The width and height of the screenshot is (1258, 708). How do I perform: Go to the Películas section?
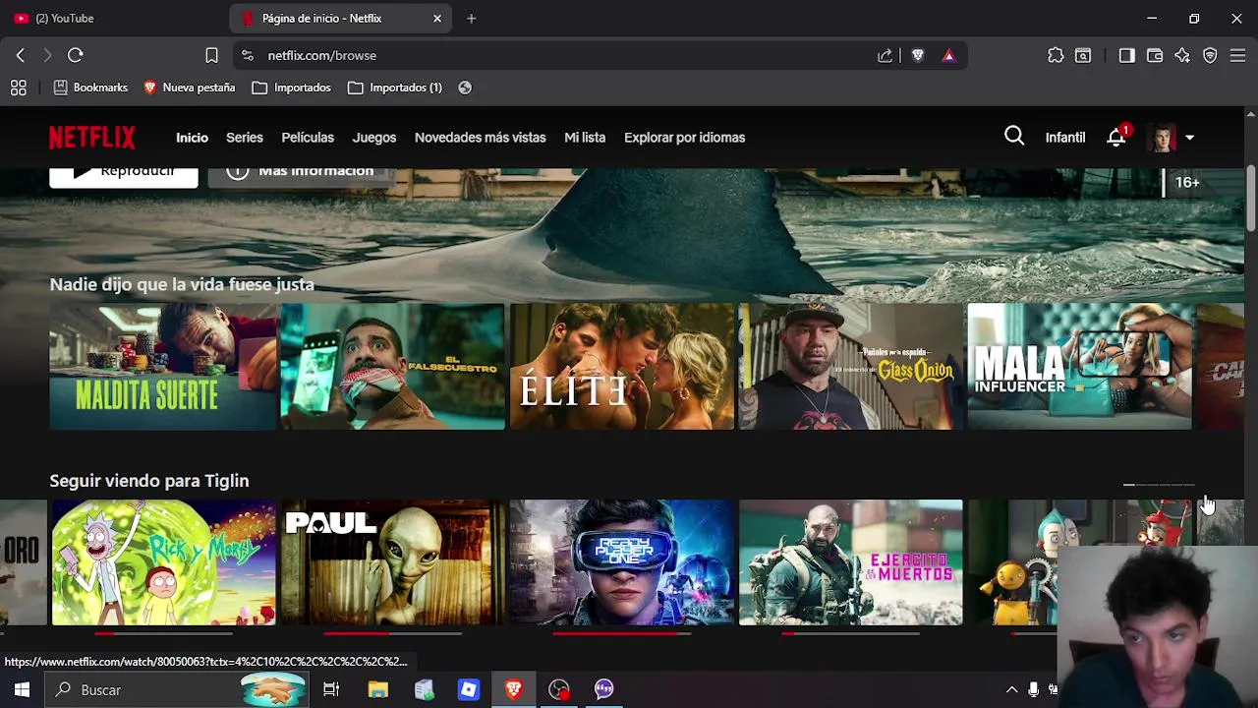(308, 138)
